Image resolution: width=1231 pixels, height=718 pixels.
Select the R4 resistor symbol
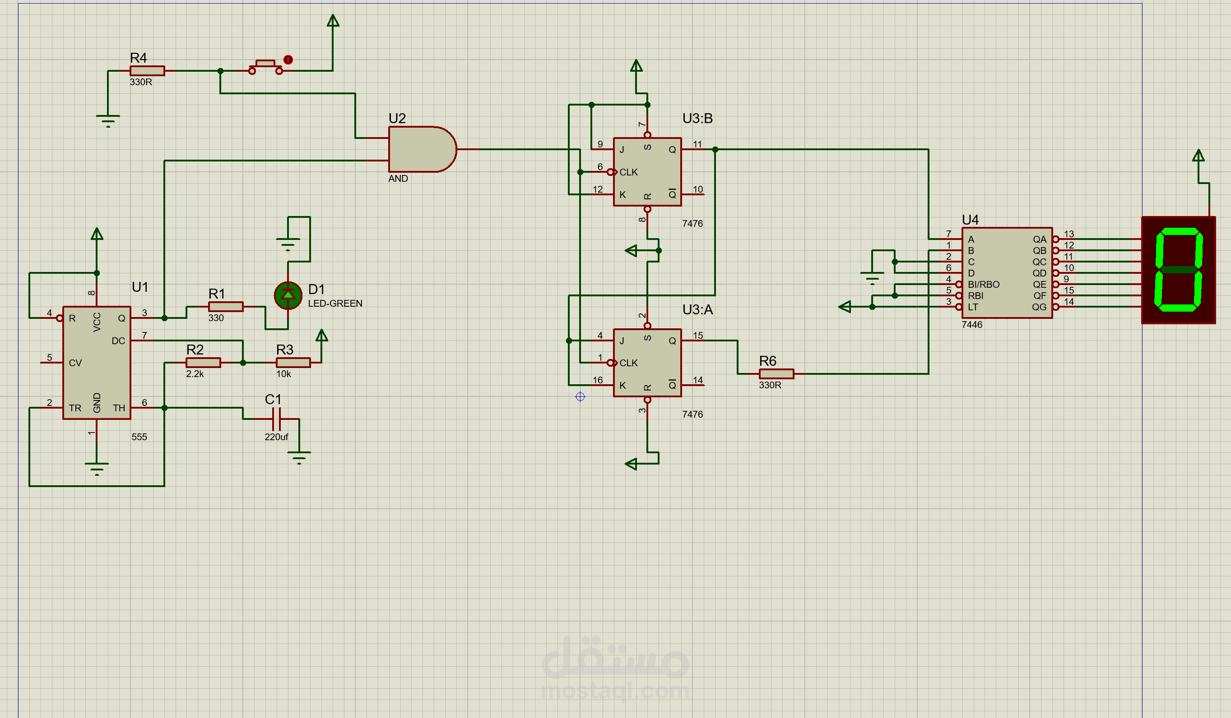tap(147, 71)
